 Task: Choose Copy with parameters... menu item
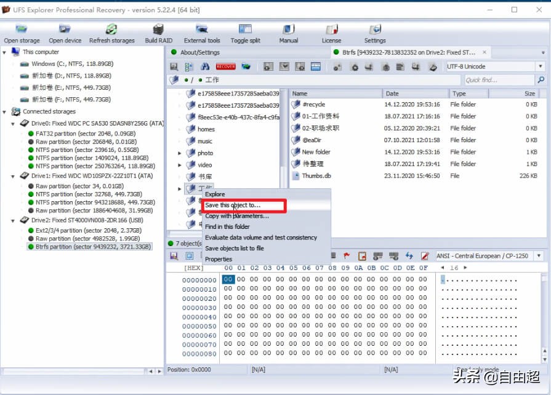point(237,216)
